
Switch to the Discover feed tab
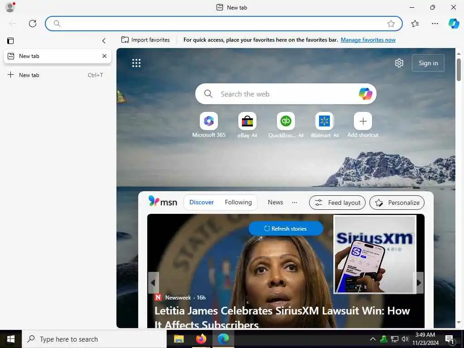point(202,202)
